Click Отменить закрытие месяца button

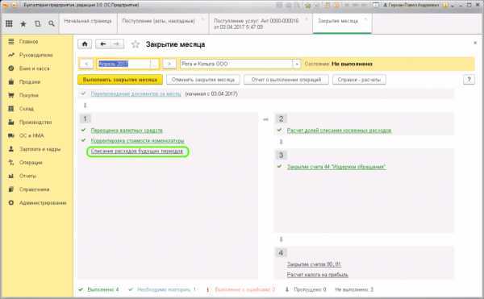click(x=203, y=80)
